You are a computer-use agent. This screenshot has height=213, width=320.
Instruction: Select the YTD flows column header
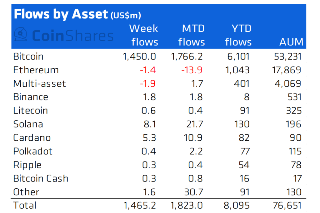click(238, 35)
